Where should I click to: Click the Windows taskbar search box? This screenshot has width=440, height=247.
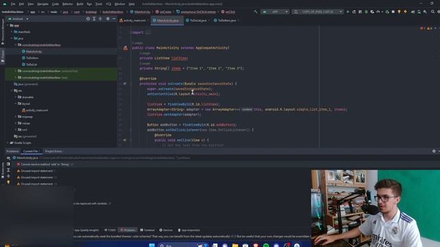click(182, 246)
